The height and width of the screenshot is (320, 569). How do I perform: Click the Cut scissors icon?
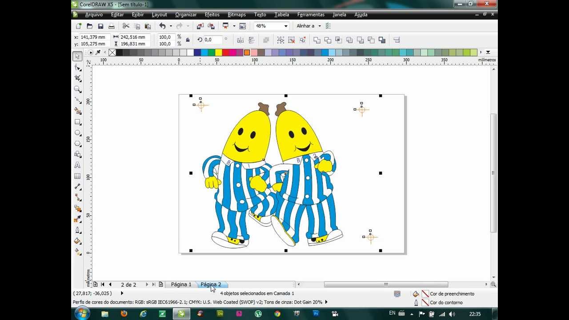(x=126, y=26)
